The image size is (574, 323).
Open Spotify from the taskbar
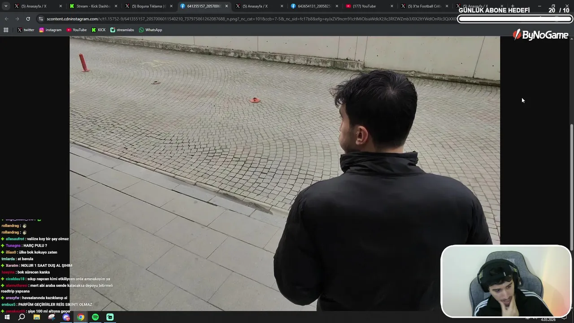pyautogui.click(x=95, y=317)
